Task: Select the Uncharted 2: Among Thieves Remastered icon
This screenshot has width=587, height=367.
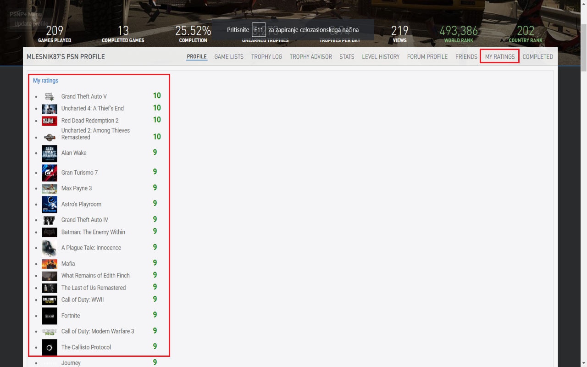Action: (50, 137)
